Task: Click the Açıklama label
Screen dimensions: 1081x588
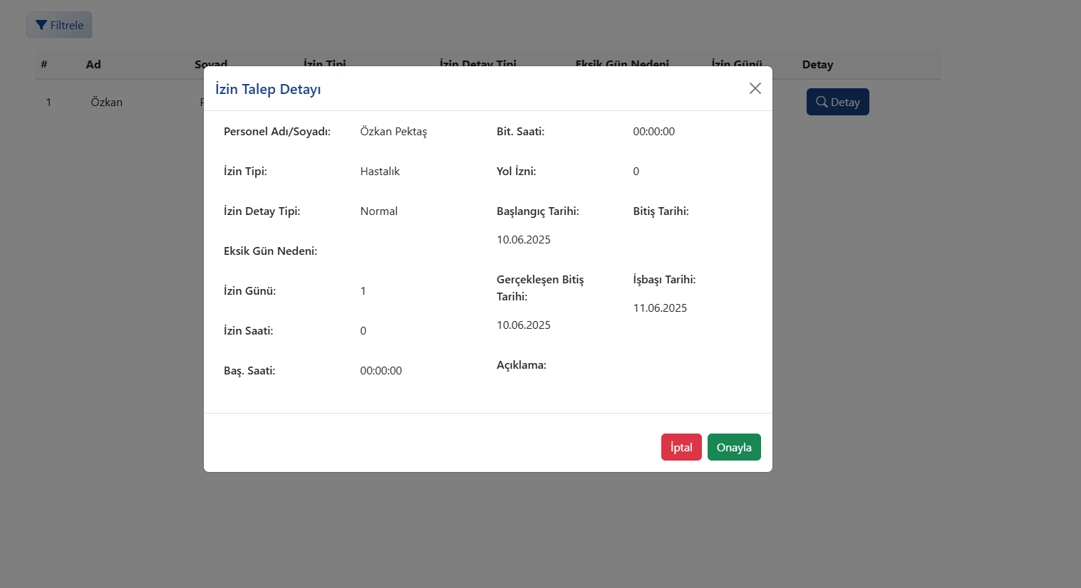Action: point(521,365)
